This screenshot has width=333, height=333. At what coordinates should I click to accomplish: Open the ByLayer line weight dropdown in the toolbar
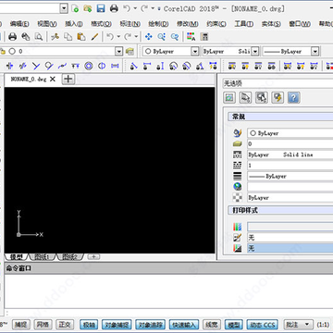314,51
